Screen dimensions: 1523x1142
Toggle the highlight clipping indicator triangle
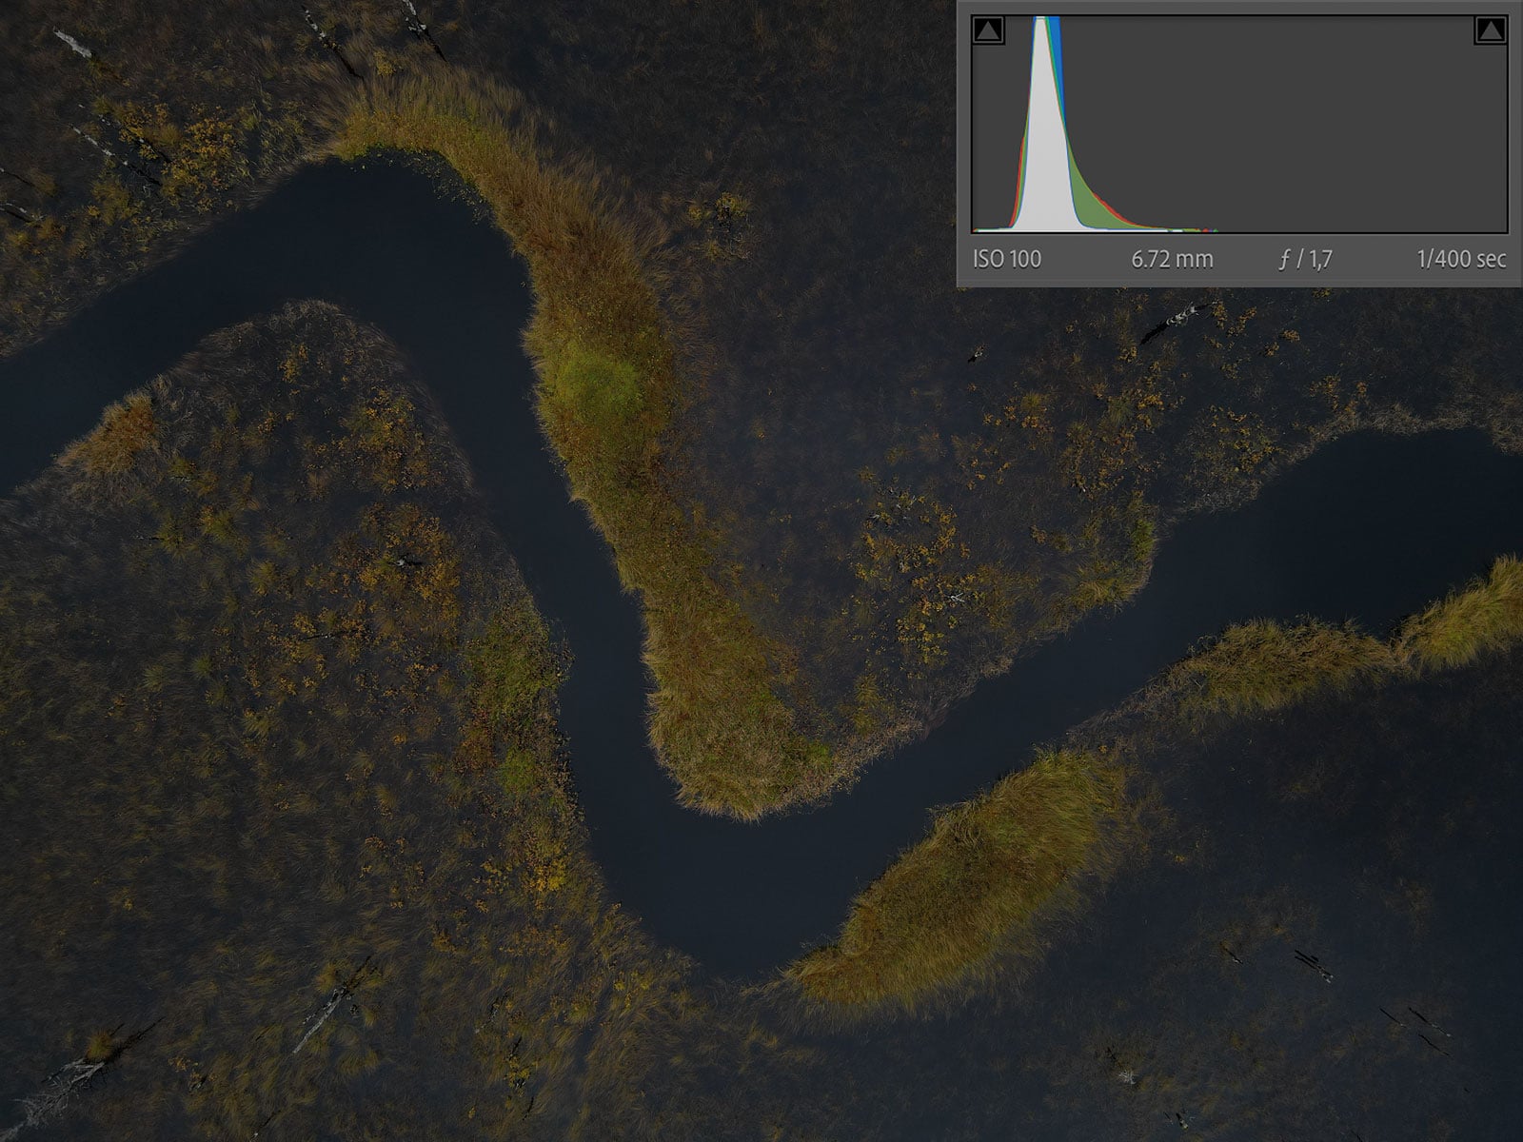(x=1491, y=31)
